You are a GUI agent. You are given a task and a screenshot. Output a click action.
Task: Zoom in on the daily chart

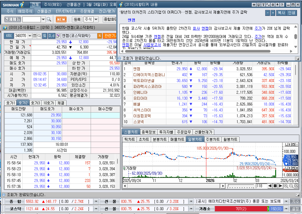point(286,186)
